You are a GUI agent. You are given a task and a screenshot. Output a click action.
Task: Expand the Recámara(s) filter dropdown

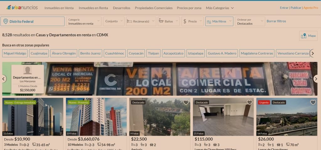[x=141, y=22]
